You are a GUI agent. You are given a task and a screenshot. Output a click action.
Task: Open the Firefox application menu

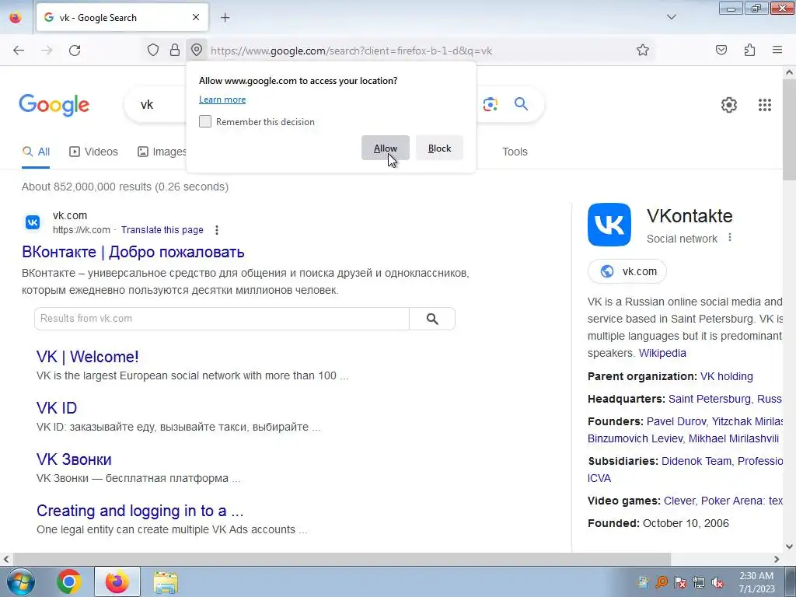[x=777, y=50]
